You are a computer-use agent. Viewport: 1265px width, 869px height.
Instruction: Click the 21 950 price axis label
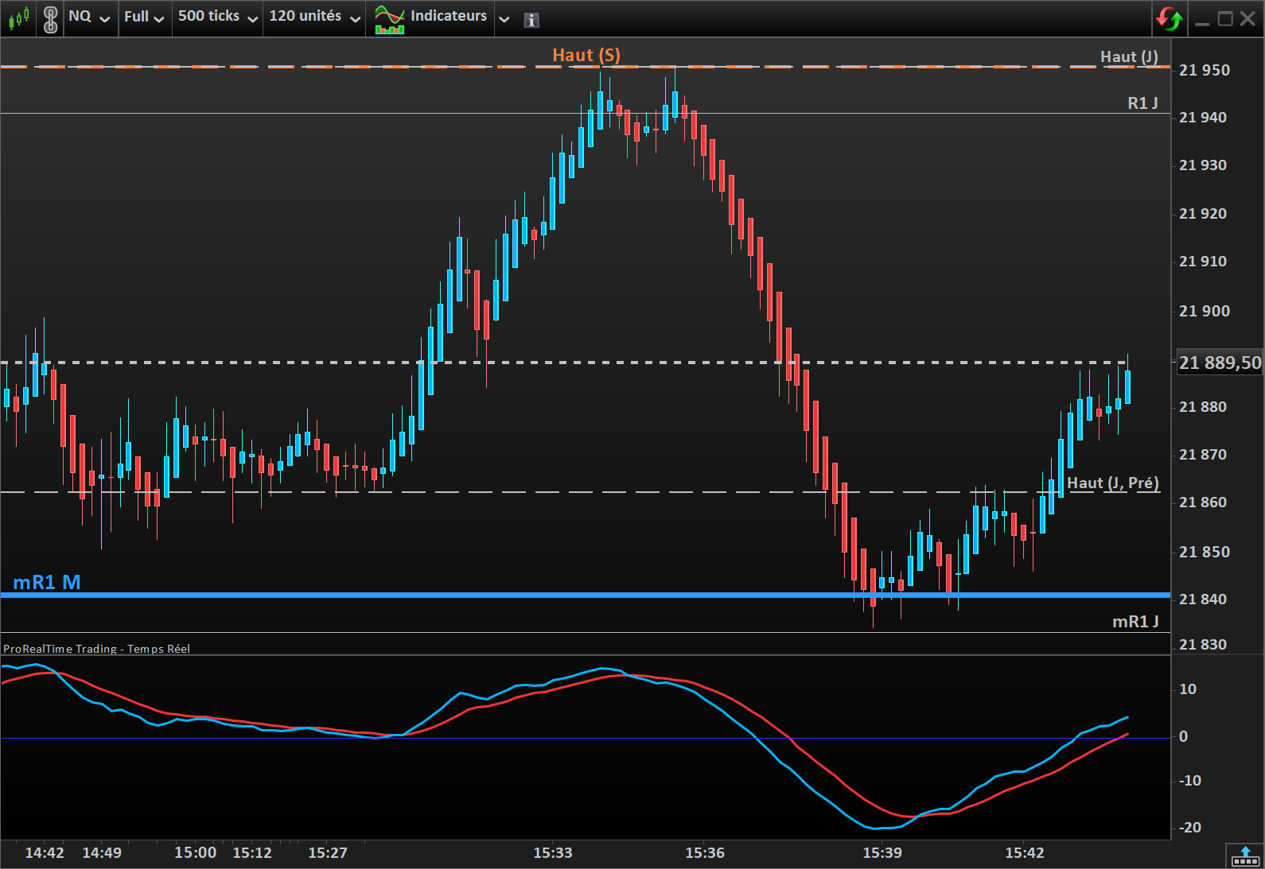1204,70
